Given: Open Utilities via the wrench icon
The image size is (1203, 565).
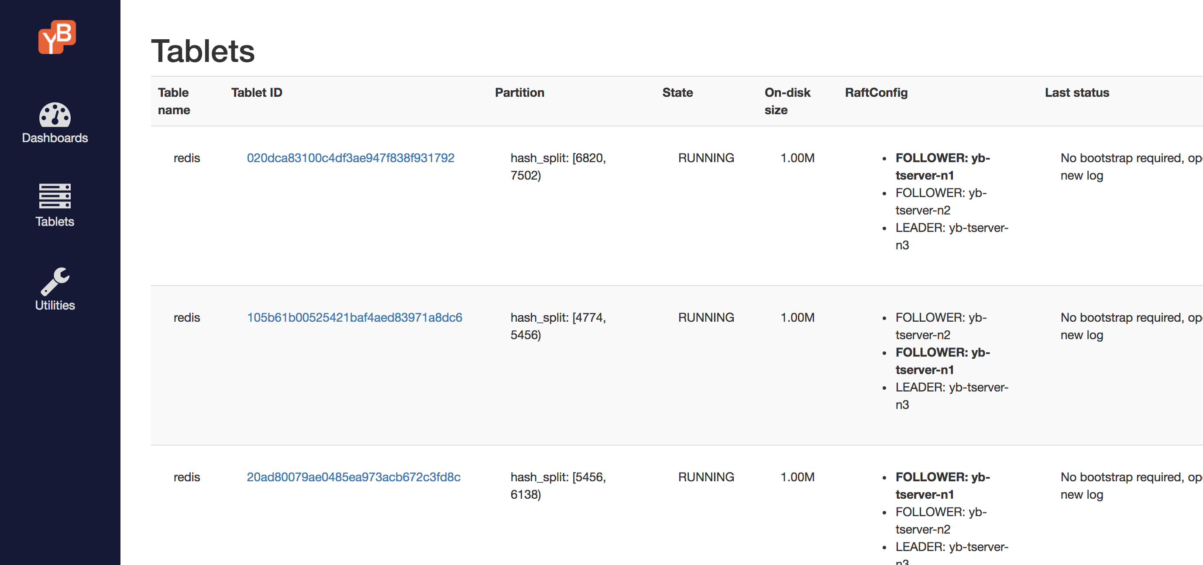Looking at the screenshot, I should click(55, 281).
